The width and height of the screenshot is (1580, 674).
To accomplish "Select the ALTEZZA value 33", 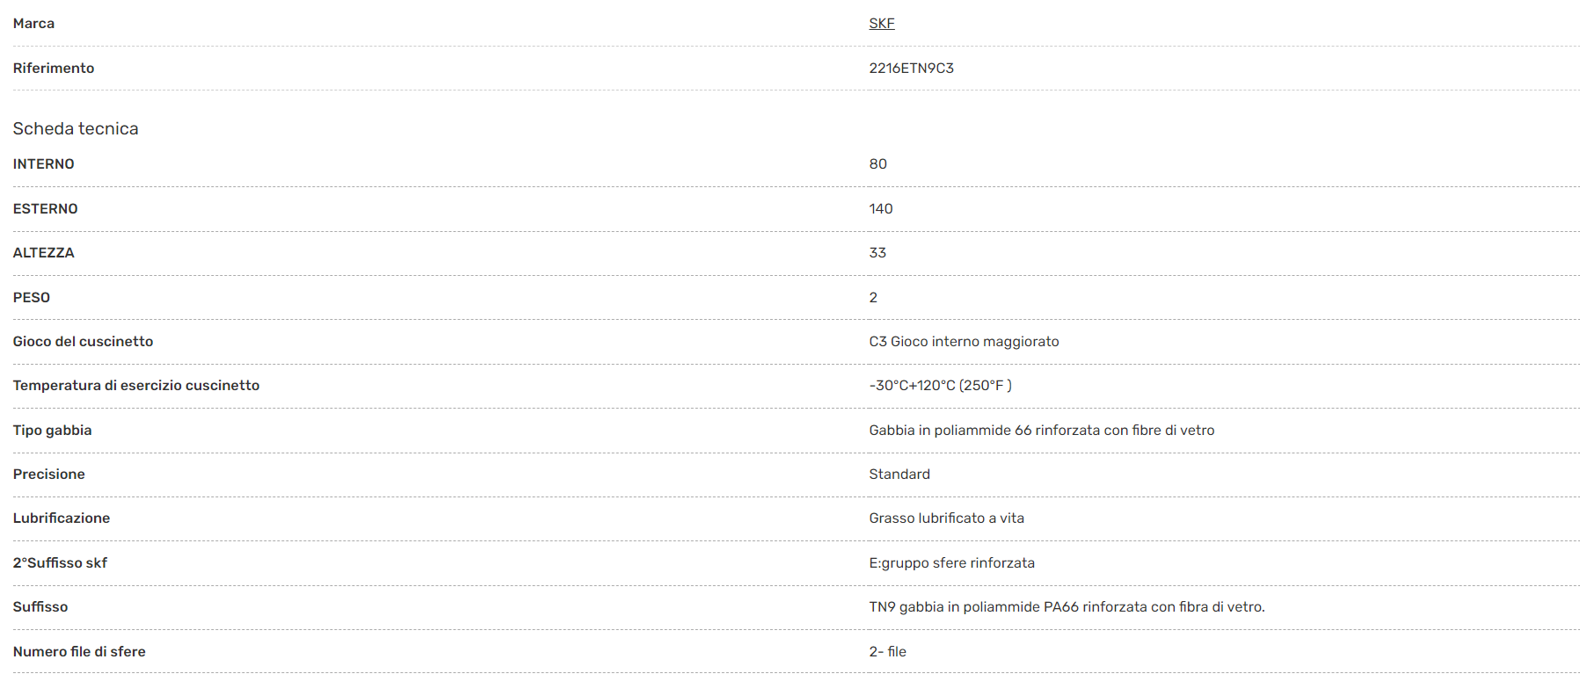I will click(877, 253).
